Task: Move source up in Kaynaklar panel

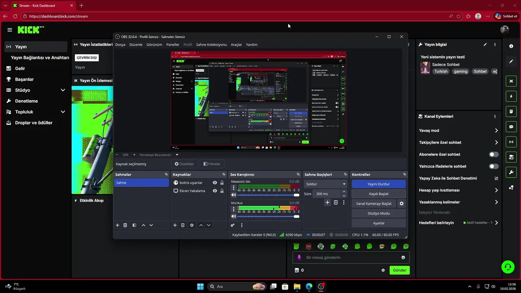Action: [201, 225]
